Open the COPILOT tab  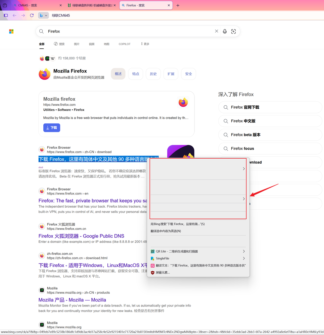(125, 44)
